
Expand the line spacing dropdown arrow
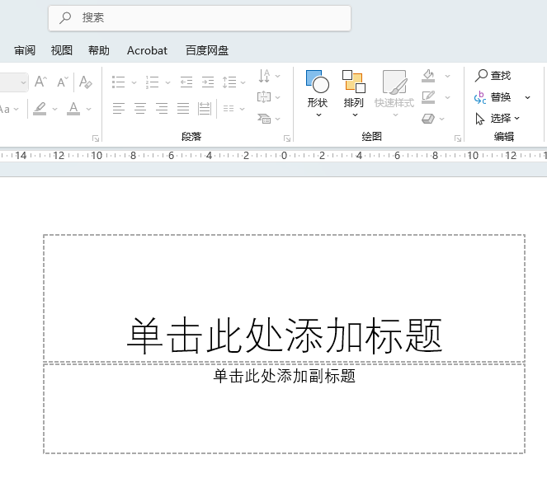click(x=243, y=82)
